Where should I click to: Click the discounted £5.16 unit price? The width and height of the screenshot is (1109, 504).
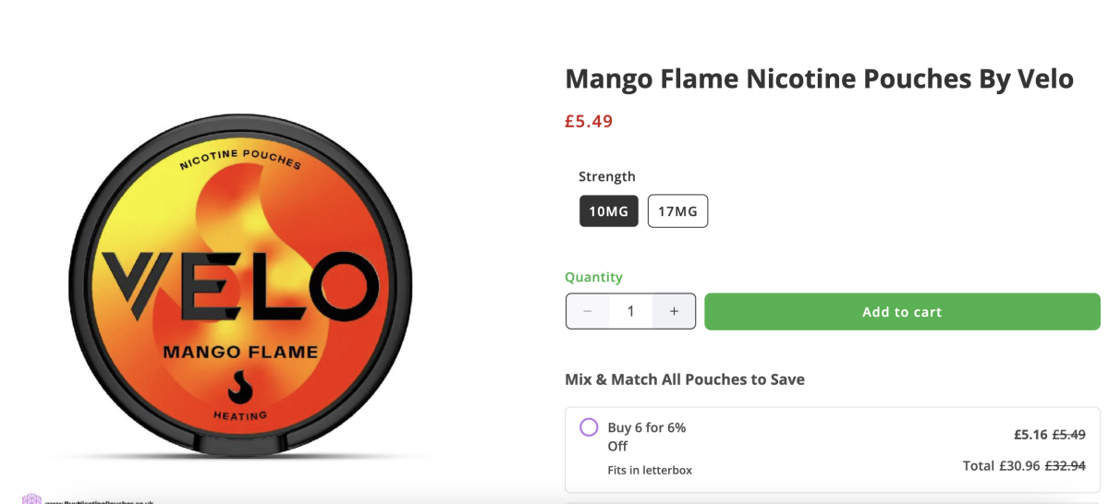tap(1030, 435)
